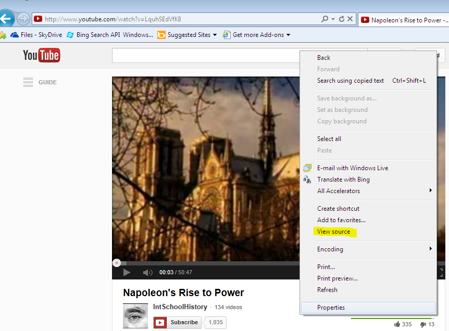The image size is (449, 331).
Task: Choose Set as background
Action: pos(342,110)
